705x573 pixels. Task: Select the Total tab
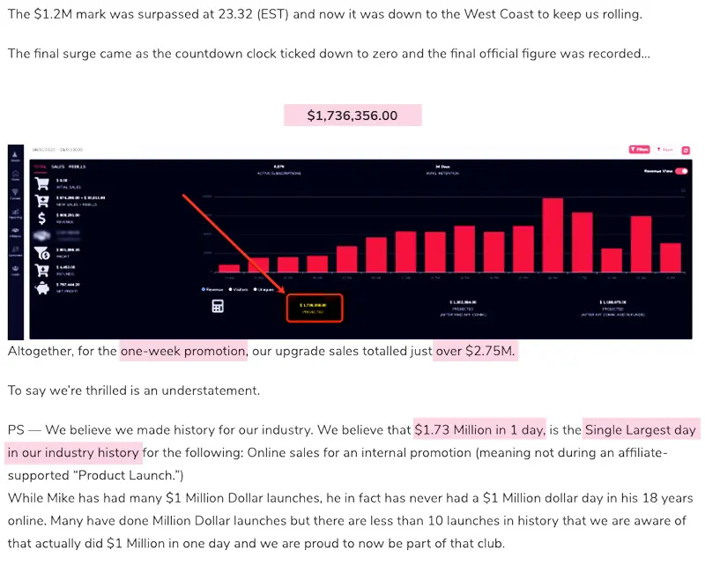[40, 167]
